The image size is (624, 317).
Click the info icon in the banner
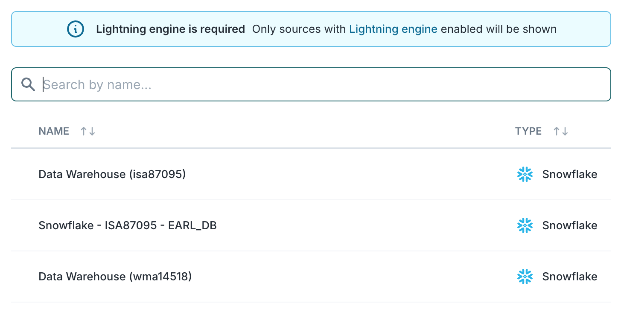point(76,29)
